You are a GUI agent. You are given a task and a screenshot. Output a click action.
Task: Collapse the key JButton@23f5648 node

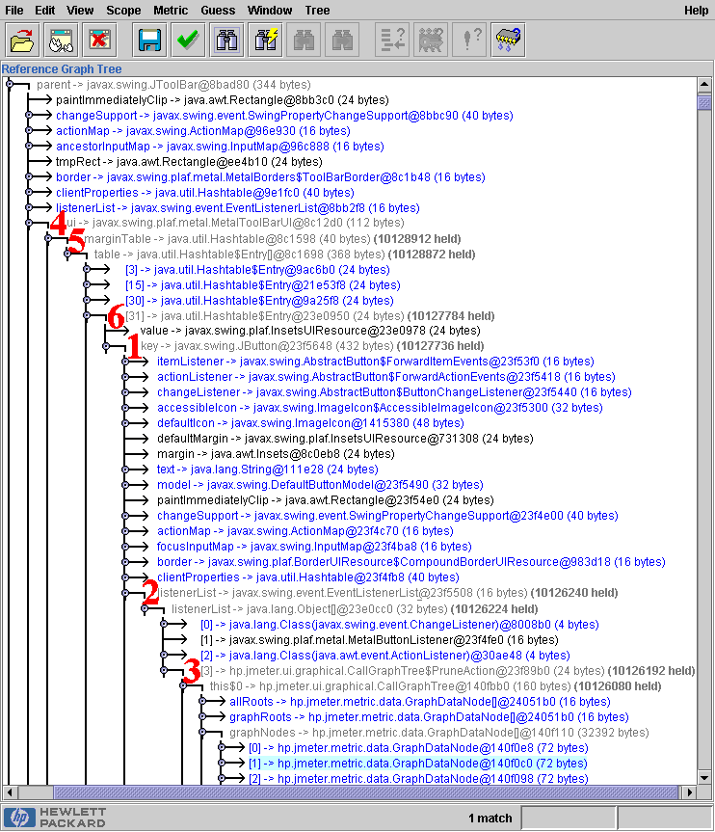106,346
